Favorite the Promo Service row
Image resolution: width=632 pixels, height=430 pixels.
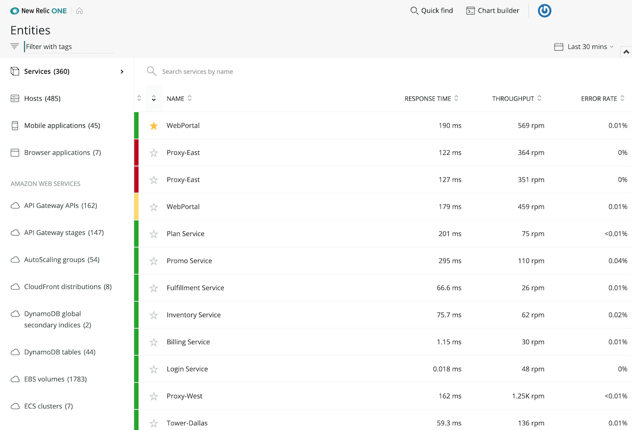(154, 261)
